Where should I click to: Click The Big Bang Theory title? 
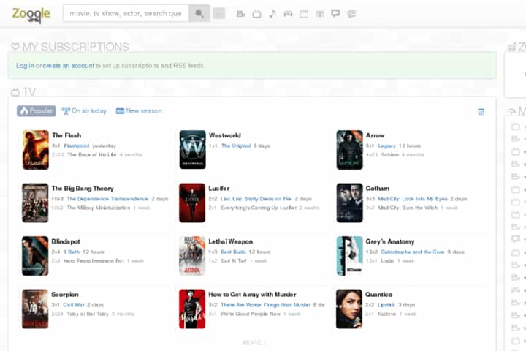(x=83, y=189)
